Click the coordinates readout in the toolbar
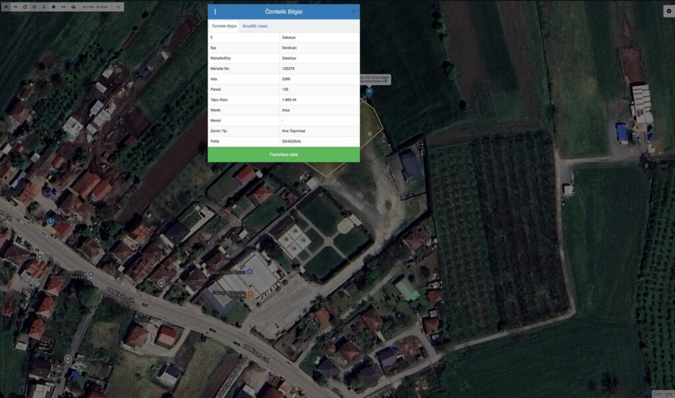 click(x=95, y=7)
